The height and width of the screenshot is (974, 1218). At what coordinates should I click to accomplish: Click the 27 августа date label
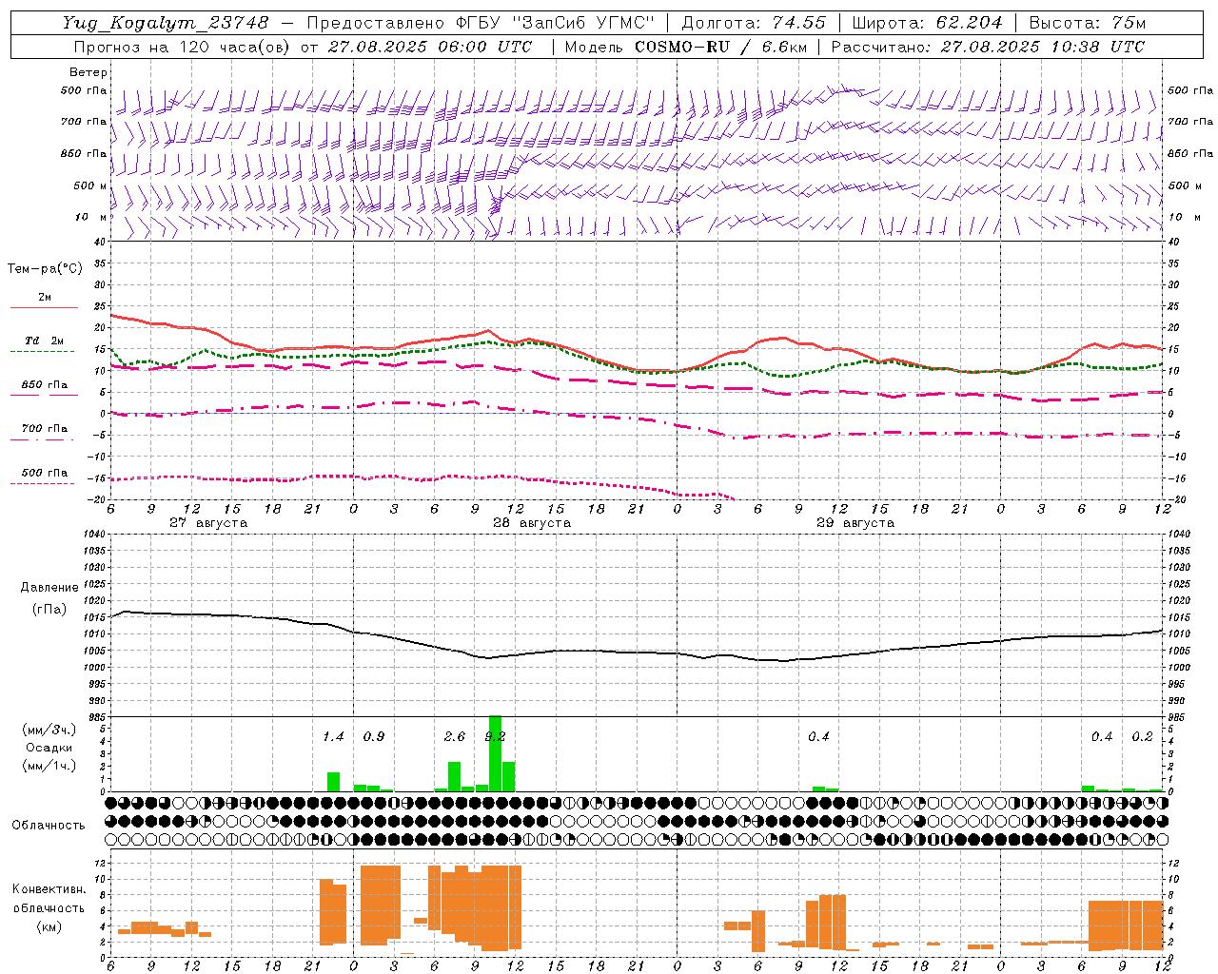click(x=208, y=523)
